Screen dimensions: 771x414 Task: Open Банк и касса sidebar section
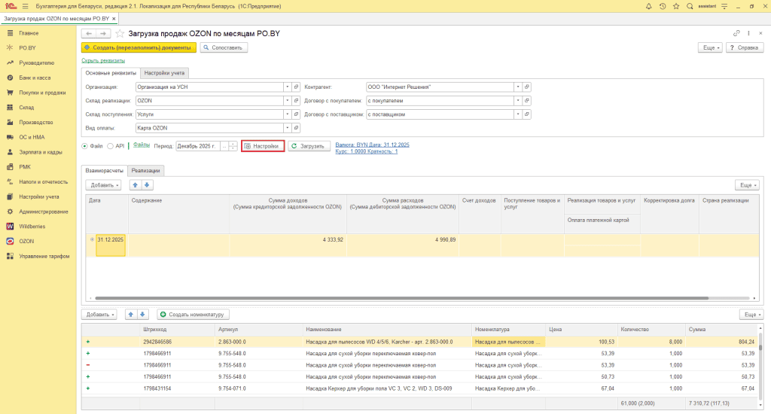click(35, 78)
